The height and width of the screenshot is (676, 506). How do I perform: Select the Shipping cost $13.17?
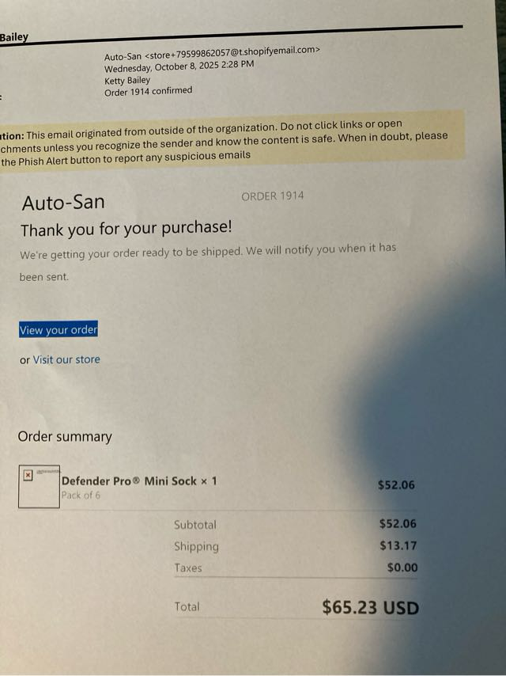coord(398,546)
